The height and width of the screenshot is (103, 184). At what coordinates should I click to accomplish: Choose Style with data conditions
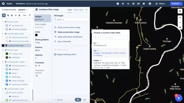pos(70,37)
